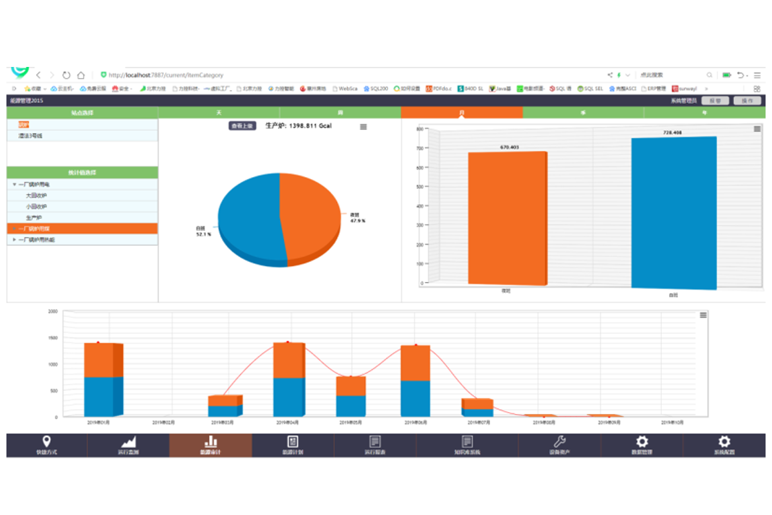Image resolution: width=772 pixels, height=515 pixels.
Task: Collapse the 一厂锅炉用电 tree node
Action: [14, 184]
